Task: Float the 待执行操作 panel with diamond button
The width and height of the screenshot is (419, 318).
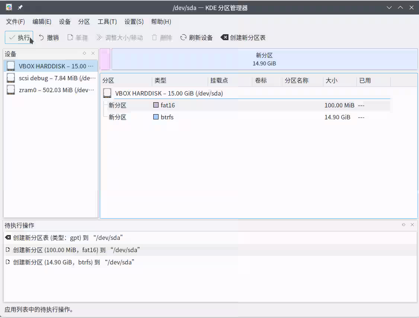Action: pyautogui.click(x=403, y=225)
